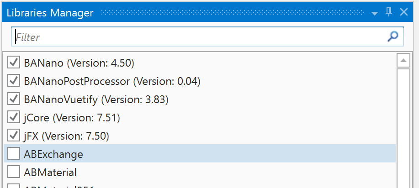Toggle the jFX library checkbox

(x=14, y=136)
